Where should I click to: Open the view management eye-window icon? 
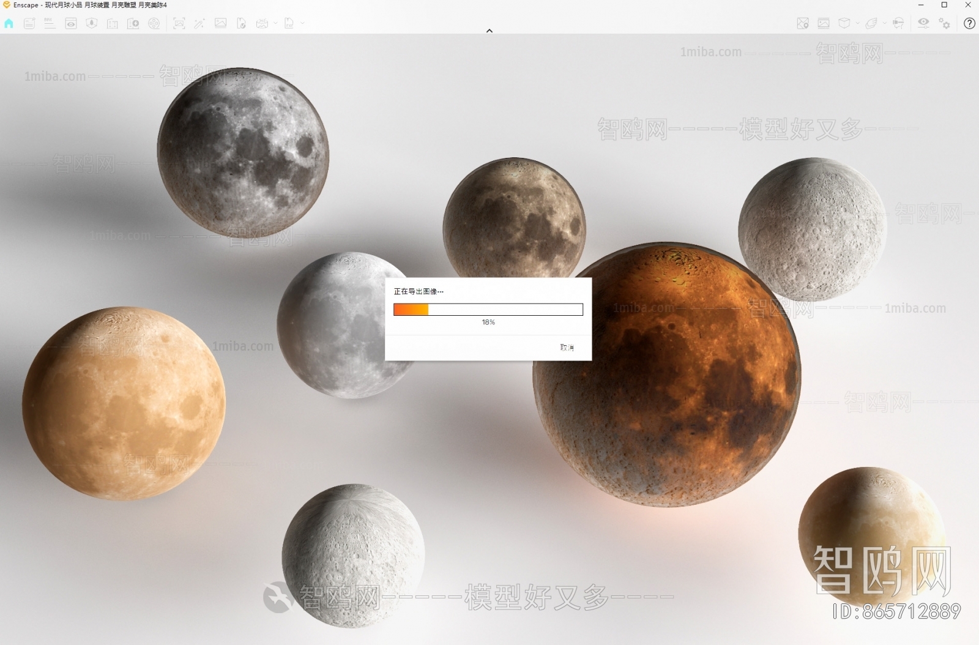coord(71,23)
